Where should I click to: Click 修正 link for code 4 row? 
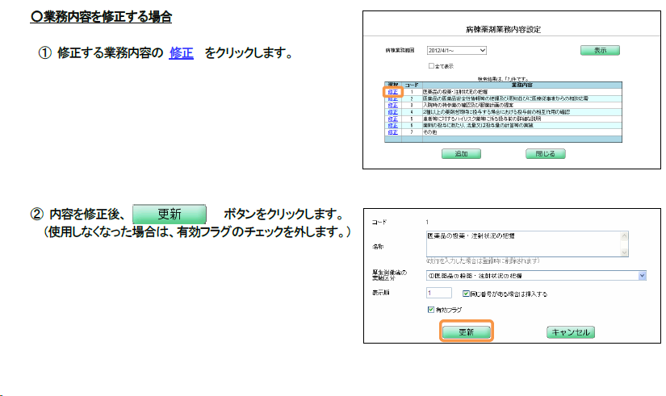click(x=393, y=111)
